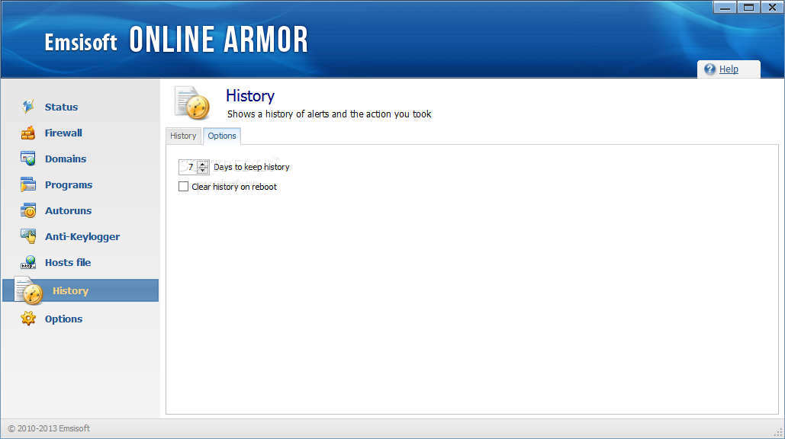Go to the Domains section

(x=66, y=159)
